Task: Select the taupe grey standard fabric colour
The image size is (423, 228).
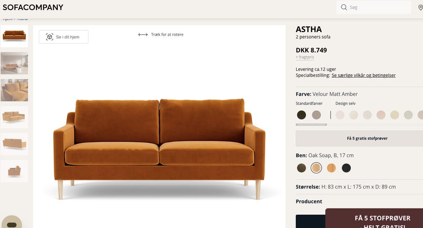Action: tap(316, 115)
